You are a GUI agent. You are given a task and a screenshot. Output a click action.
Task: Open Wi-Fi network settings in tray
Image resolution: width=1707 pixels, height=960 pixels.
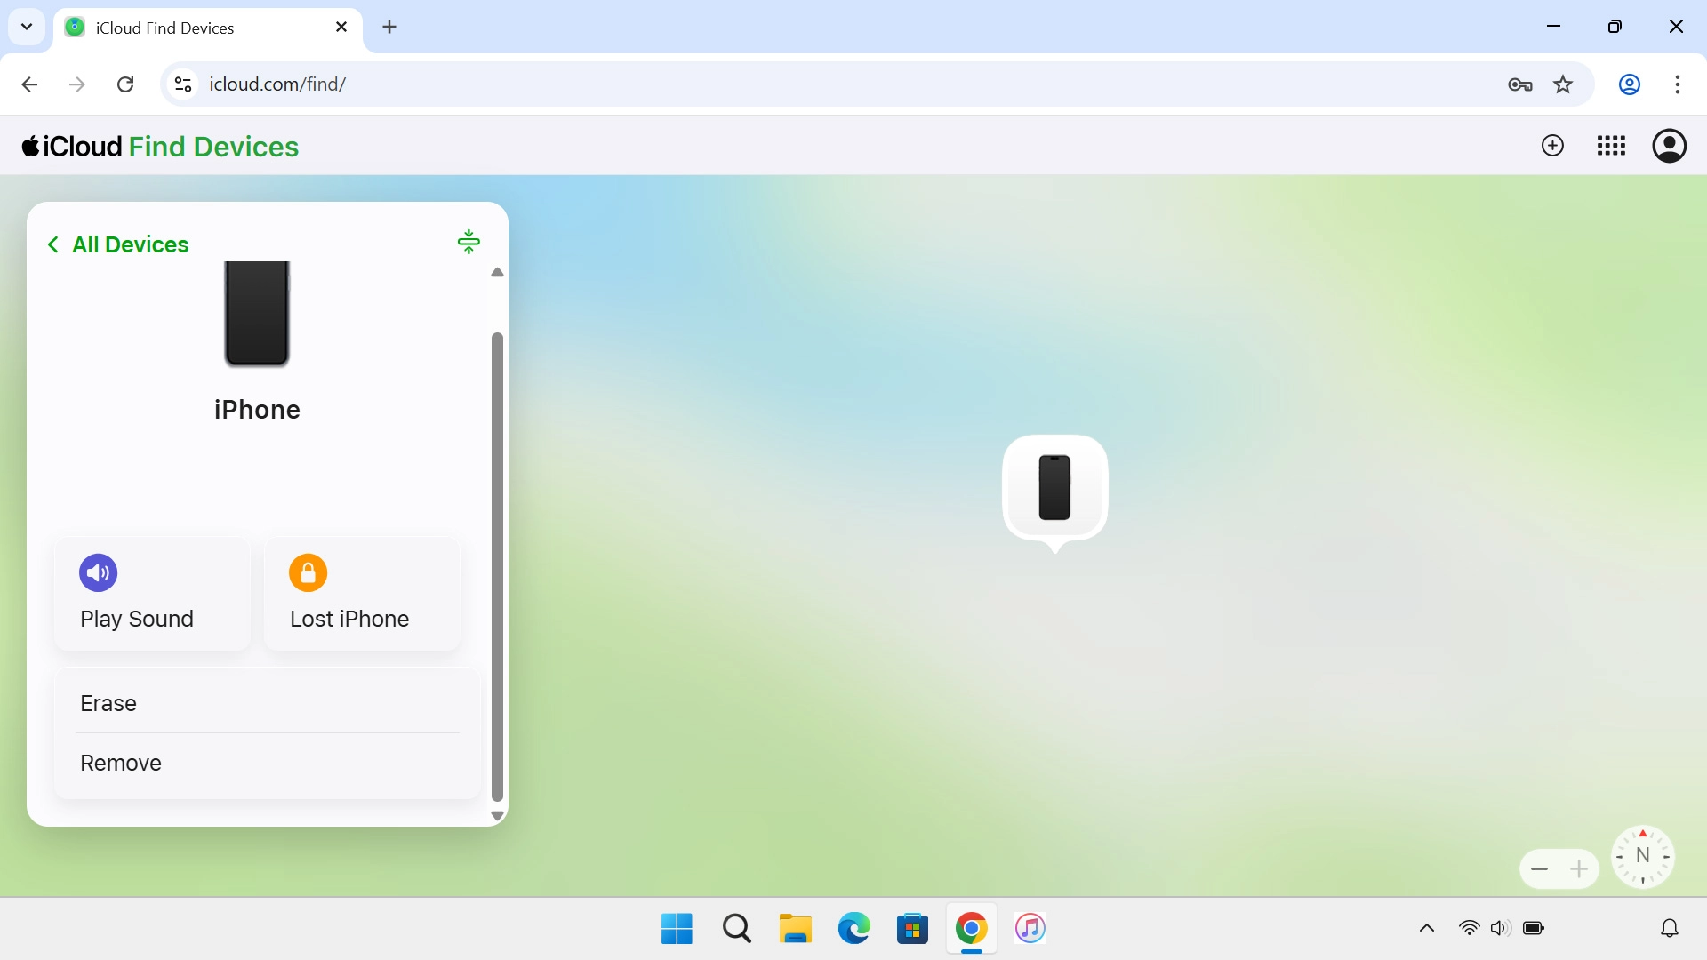pos(1470,929)
